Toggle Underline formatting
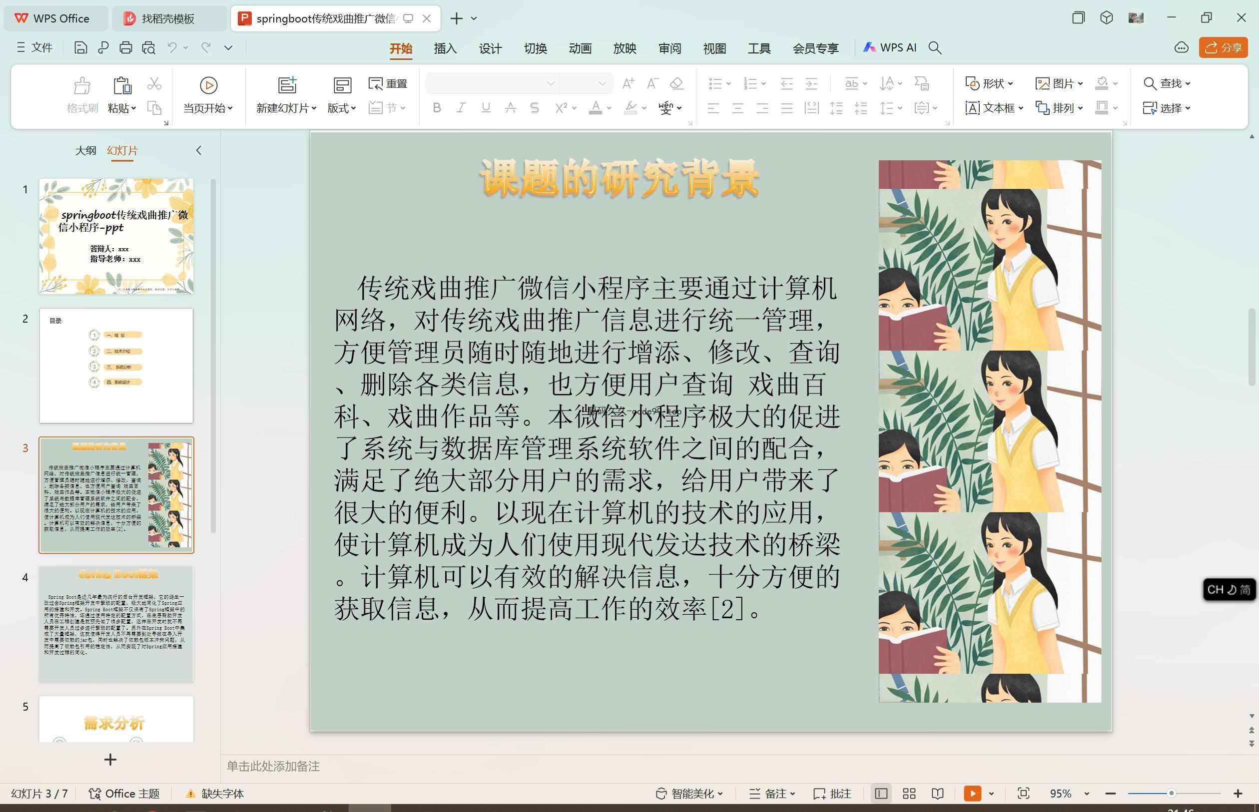The image size is (1259, 812). click(x=486, y=108)
